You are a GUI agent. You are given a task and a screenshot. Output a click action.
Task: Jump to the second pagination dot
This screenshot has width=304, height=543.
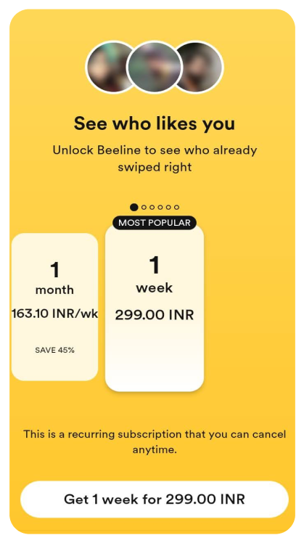pyautogui.click(x=144, y=208)
